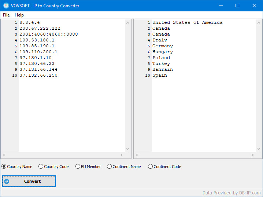Click the Convert button

(x=29, y=181)
